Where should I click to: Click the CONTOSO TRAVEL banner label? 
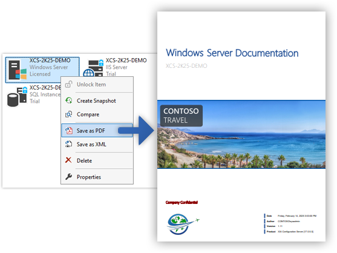[181, 116]
